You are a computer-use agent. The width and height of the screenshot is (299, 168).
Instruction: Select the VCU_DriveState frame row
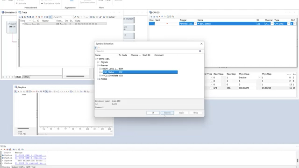(113, 76)
